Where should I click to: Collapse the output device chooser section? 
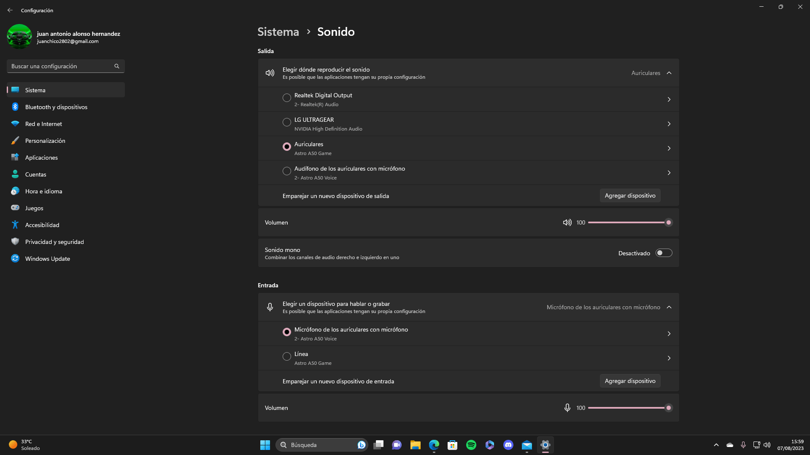point(669,73)
